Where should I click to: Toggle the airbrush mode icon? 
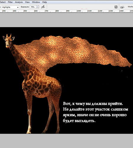pos(43,7)
